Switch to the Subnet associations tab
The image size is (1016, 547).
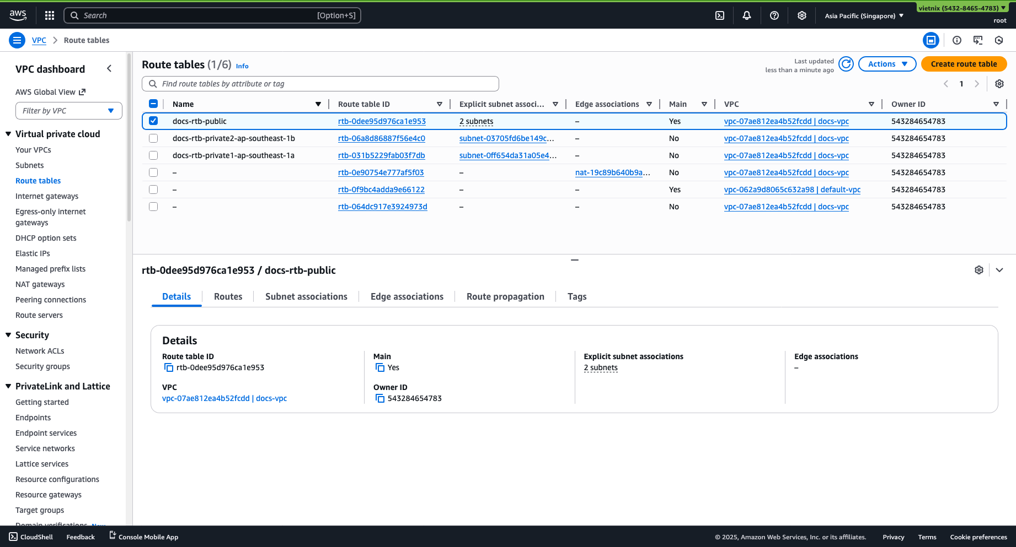pos(306,296)
